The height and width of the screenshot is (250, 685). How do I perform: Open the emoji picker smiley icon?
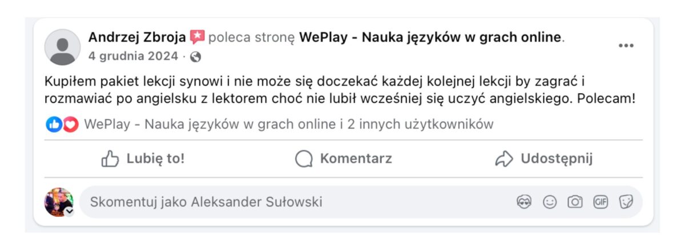click(x=550, y=202)
